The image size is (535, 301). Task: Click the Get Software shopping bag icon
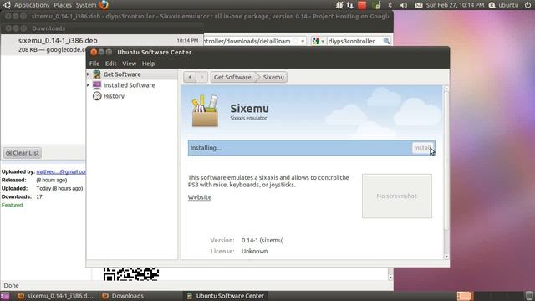point(97,74)
